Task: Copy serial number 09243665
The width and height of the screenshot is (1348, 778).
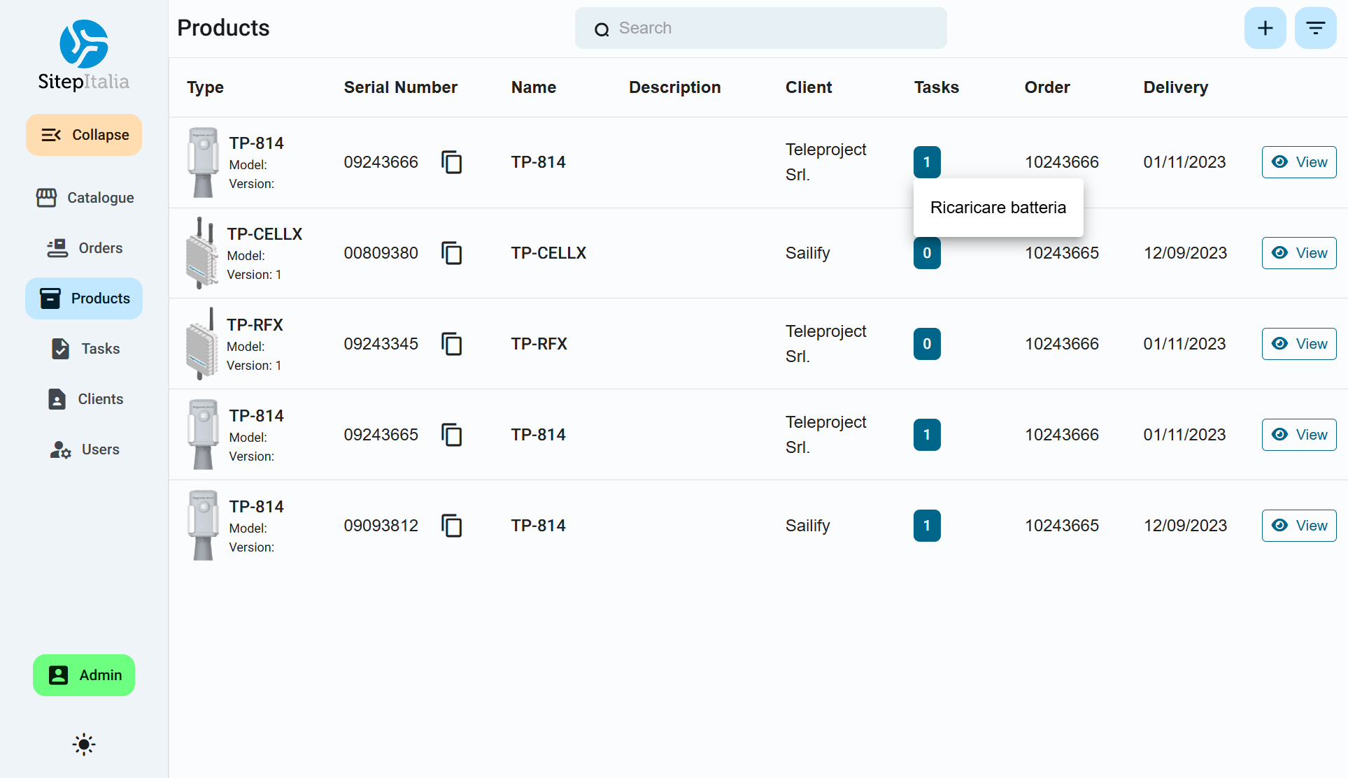Action: [x=452, y=435]
